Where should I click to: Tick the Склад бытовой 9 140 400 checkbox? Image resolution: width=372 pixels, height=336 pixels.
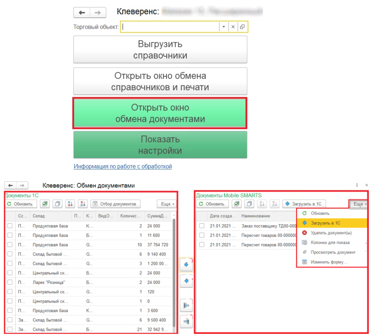coord(10,254)
